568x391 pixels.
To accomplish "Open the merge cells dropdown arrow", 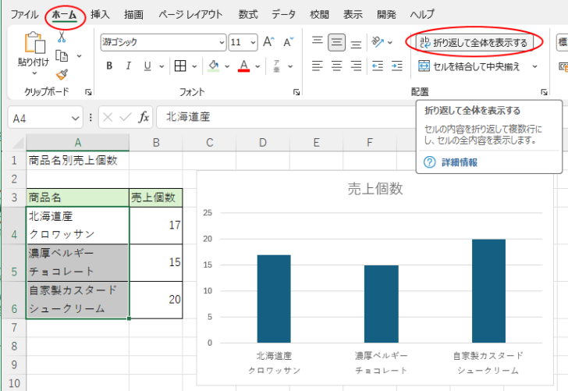I will [534, 66].
